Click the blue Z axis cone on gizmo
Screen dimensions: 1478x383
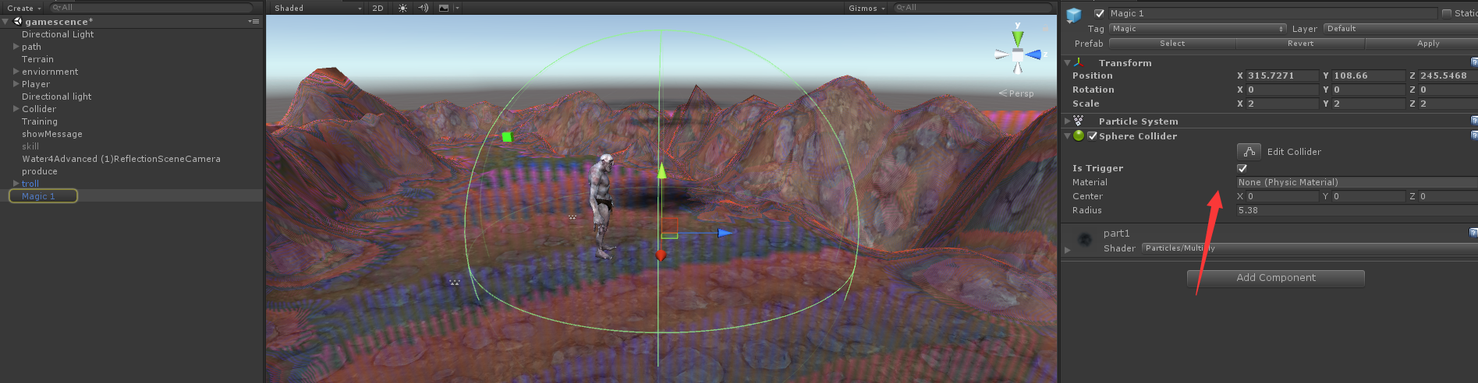(x=1034, y=54)
